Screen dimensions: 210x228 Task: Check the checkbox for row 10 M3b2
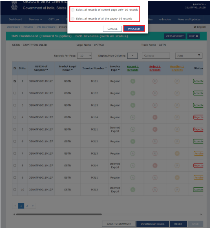pyautogui.click(x=15, y=190)
